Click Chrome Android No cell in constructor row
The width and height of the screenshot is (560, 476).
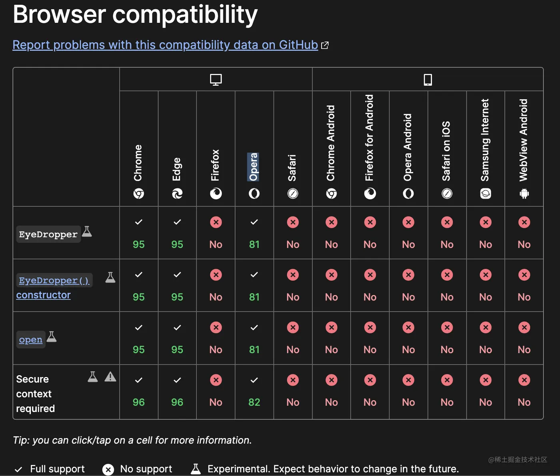[332, 286]
